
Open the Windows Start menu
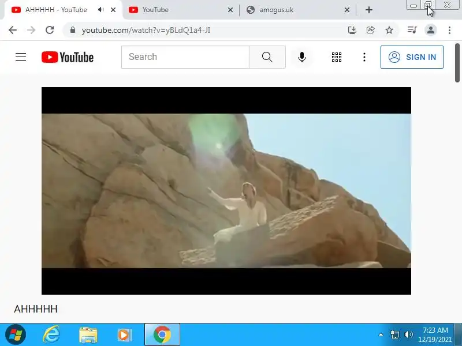pyautogui.click(x=16, y=334)
